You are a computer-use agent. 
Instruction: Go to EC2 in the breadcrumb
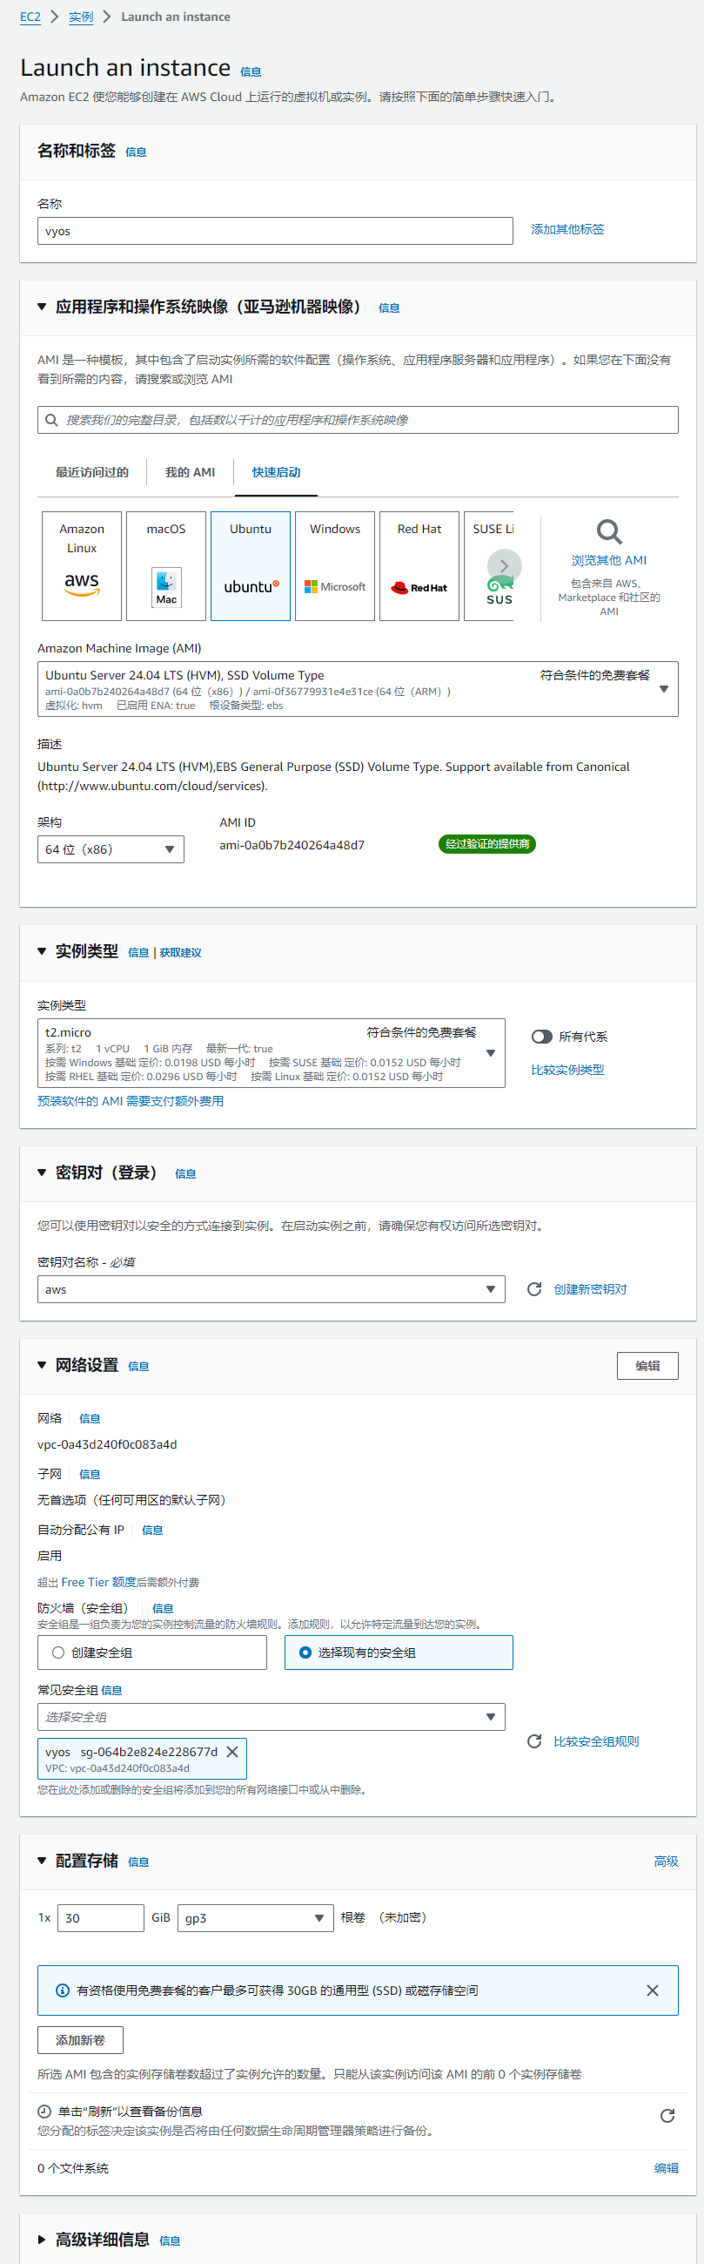pyautogui.click(x=30, y=17)
